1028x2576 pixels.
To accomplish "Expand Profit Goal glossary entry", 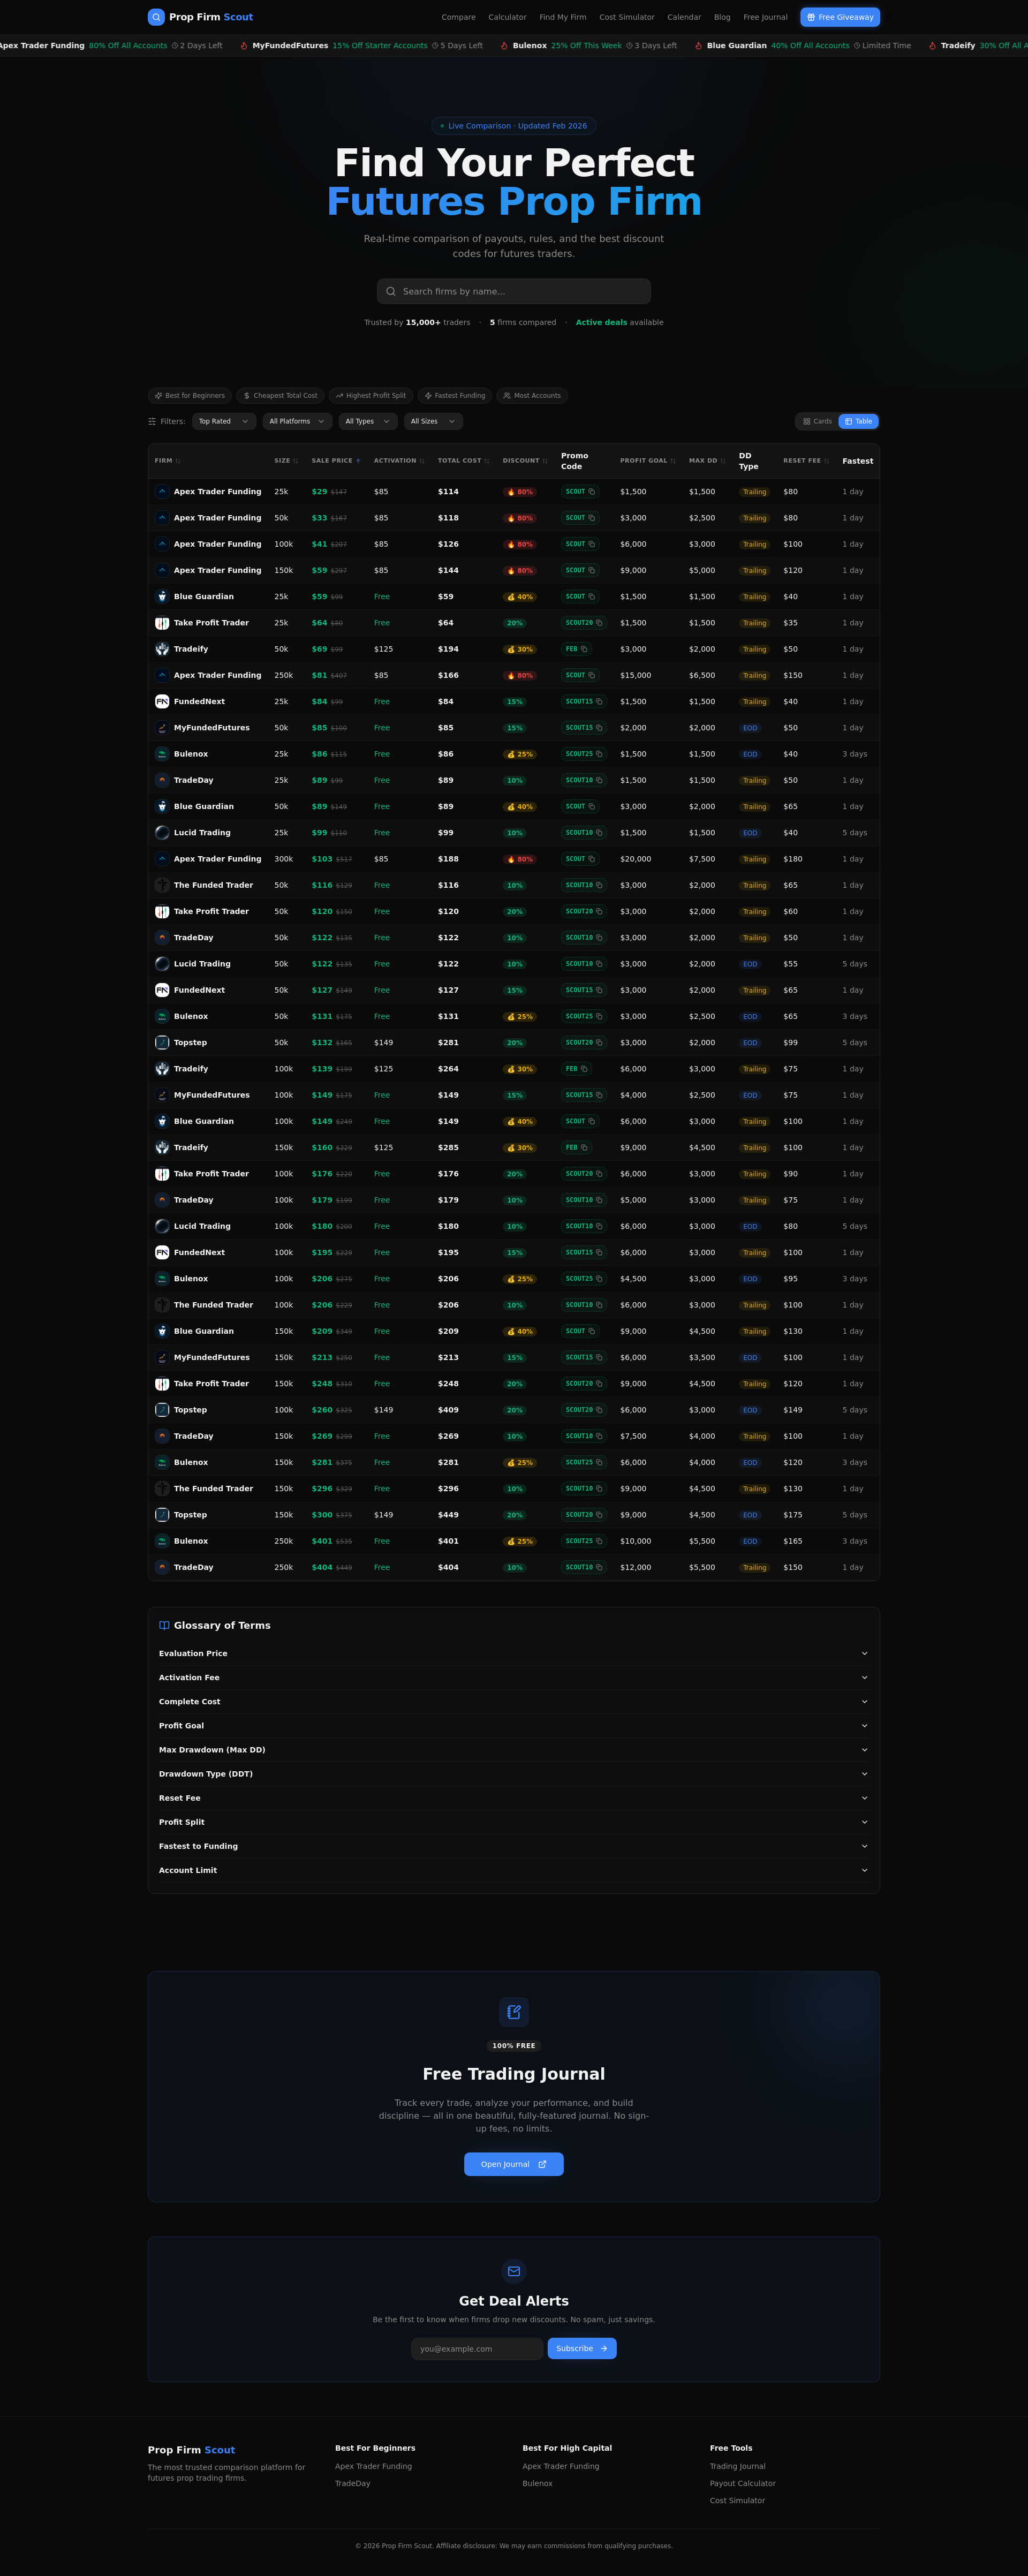I will (x=514, y=1726).
